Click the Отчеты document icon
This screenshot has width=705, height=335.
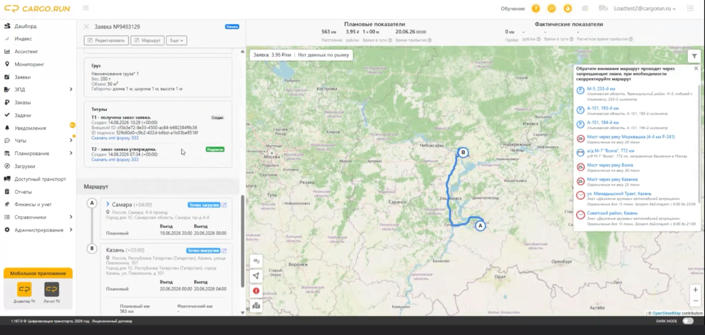tap(7, 192)
